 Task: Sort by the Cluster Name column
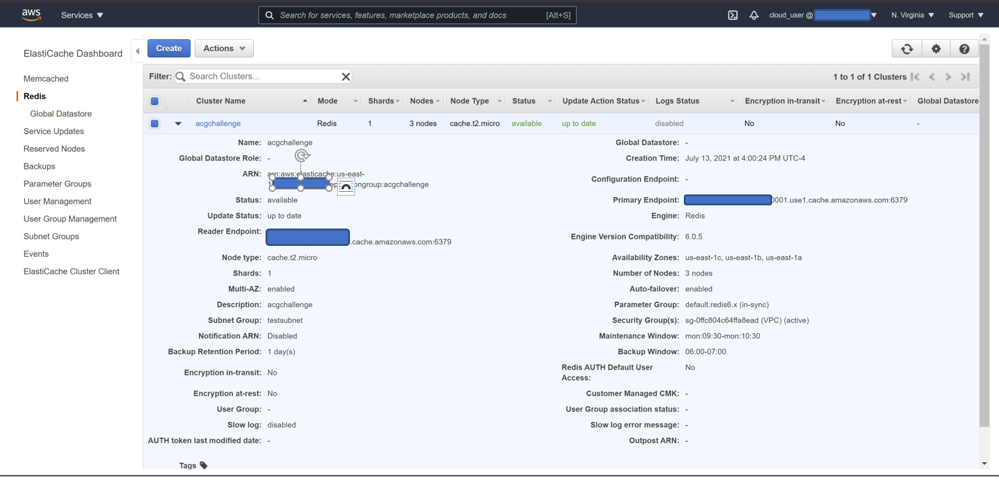251,101
